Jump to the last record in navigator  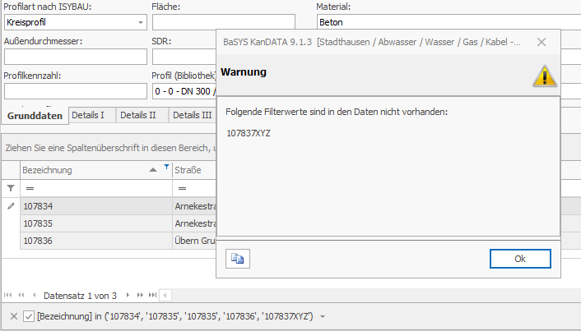pyautogui.click(x=152, y=295)
